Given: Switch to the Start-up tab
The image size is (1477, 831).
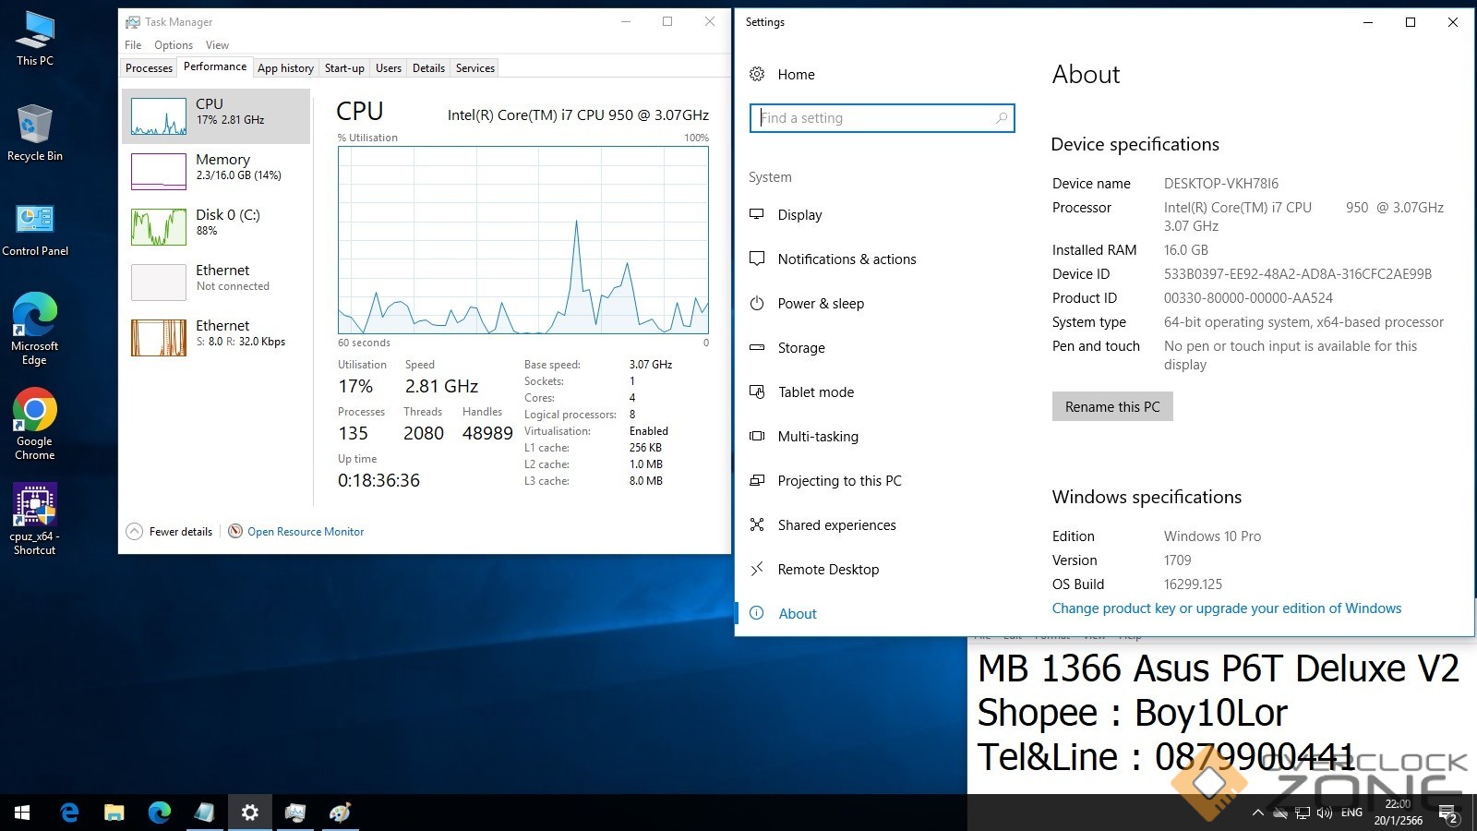Looking at the screenshot, I should (x=344, y=68).
